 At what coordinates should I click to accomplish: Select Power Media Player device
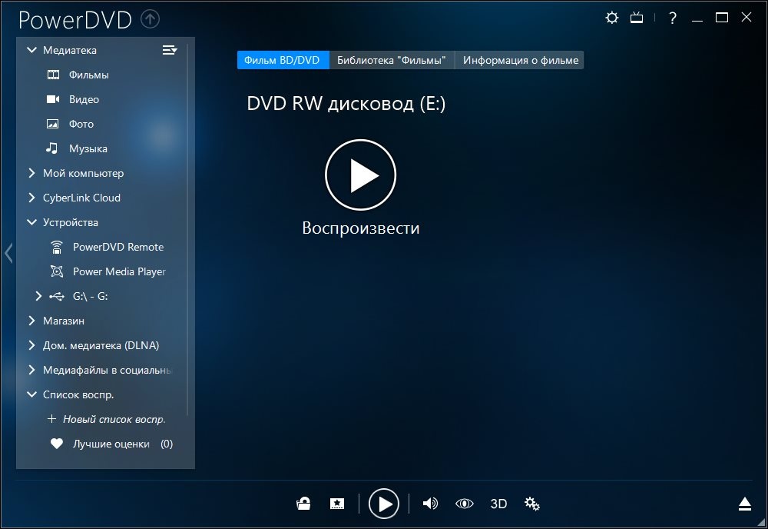[x=119, y=271]
